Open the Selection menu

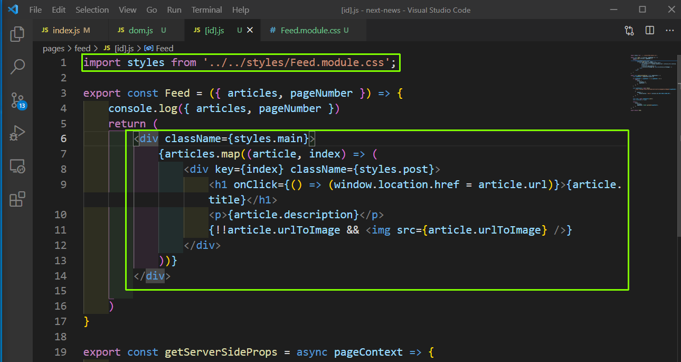coord(92,10)
